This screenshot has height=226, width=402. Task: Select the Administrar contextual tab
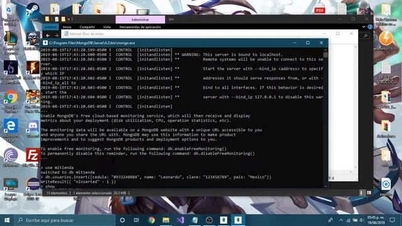coord(140,19)
